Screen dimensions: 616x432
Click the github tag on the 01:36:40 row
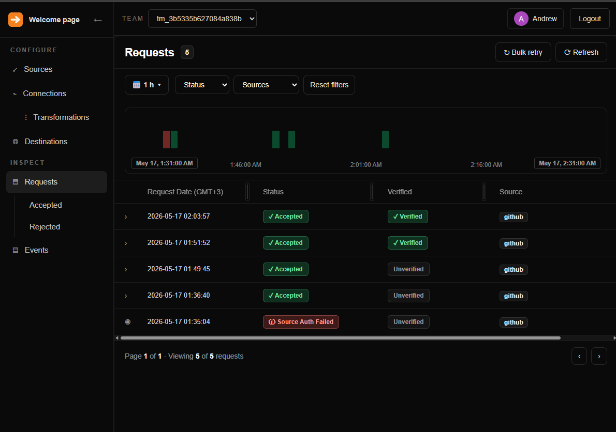[x=514, y=296]
